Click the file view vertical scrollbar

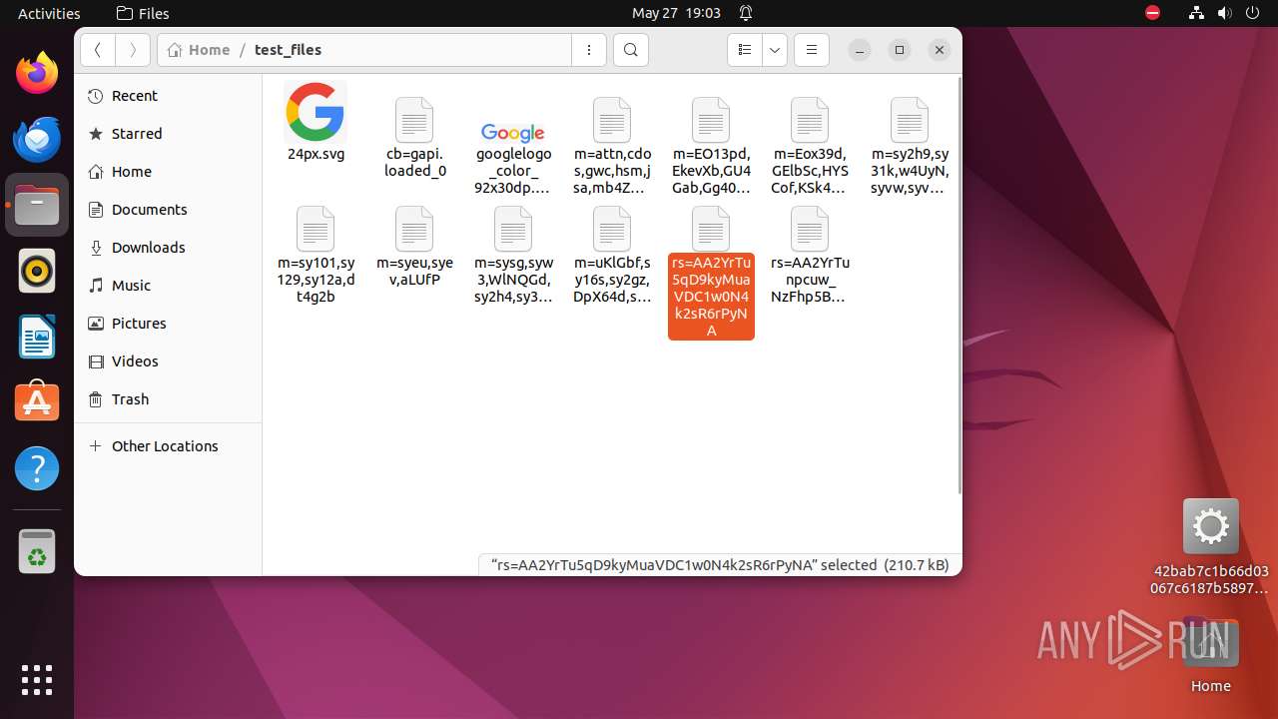click(x=959, y=286)
